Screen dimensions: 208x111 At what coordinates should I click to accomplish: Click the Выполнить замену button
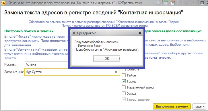click(x=172, y=106)
